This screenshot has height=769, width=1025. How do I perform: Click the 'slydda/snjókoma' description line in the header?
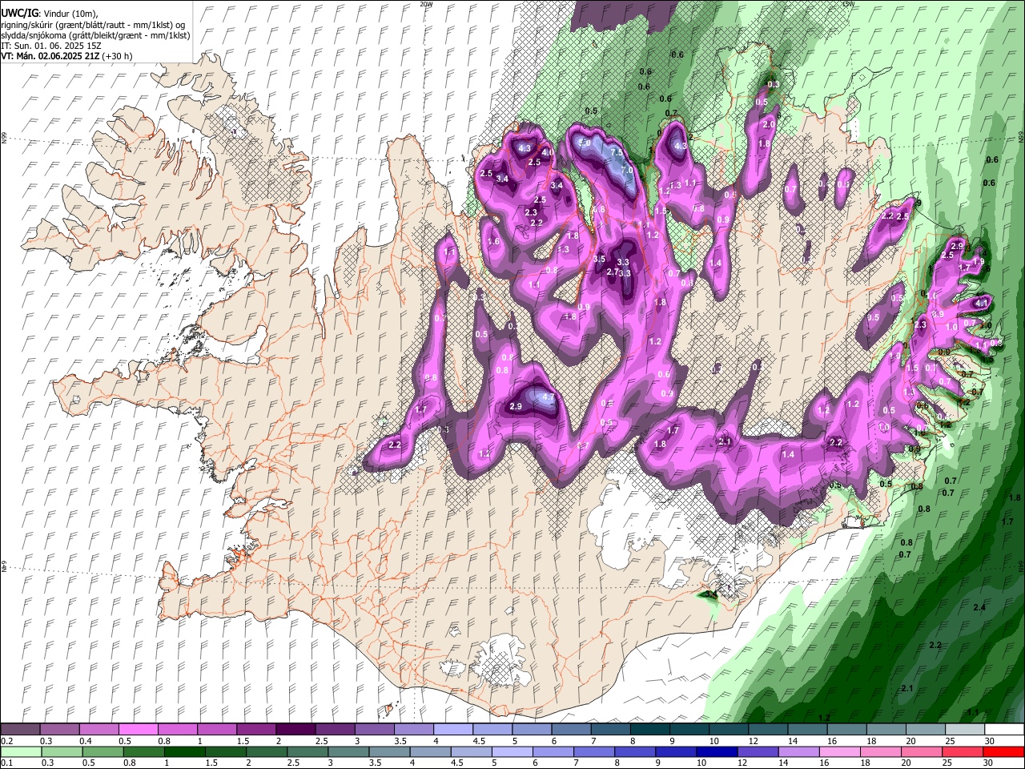point(95,35)
